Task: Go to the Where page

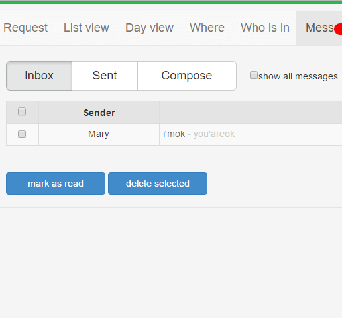Action: (207, 28)
